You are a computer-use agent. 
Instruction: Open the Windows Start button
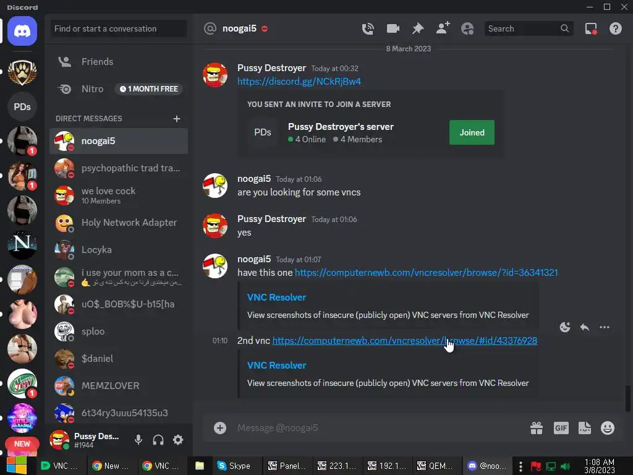click(17, 465)
